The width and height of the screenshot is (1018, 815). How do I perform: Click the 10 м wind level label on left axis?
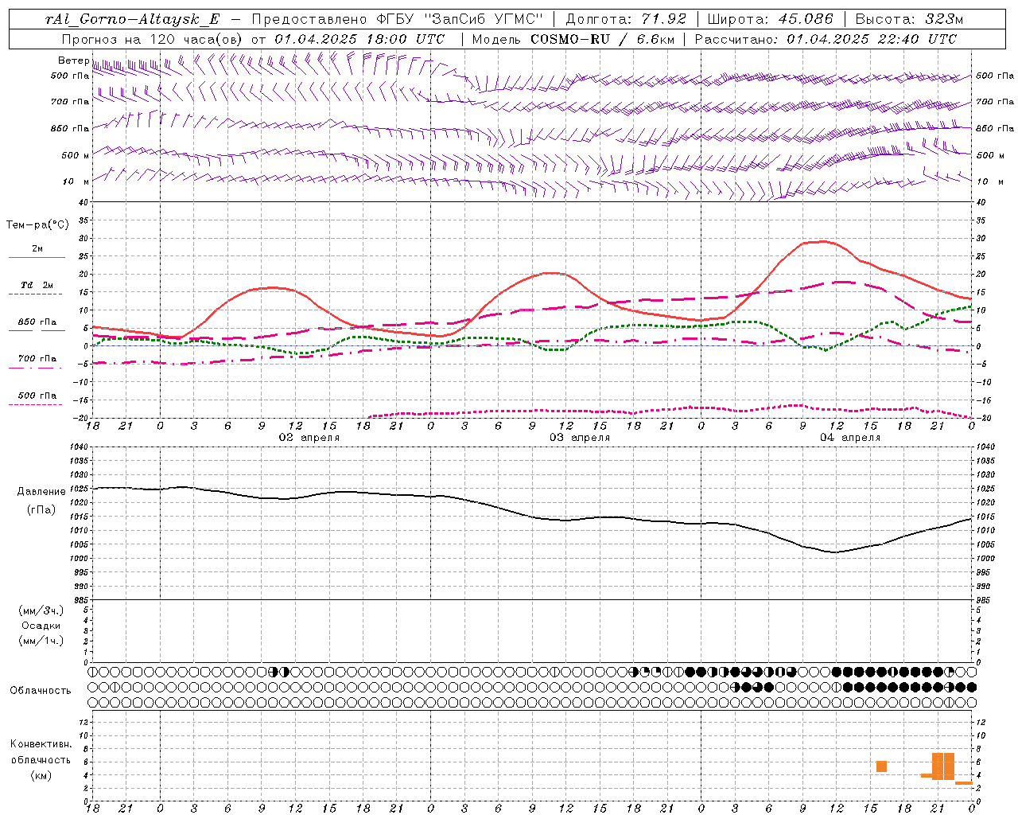76,181
